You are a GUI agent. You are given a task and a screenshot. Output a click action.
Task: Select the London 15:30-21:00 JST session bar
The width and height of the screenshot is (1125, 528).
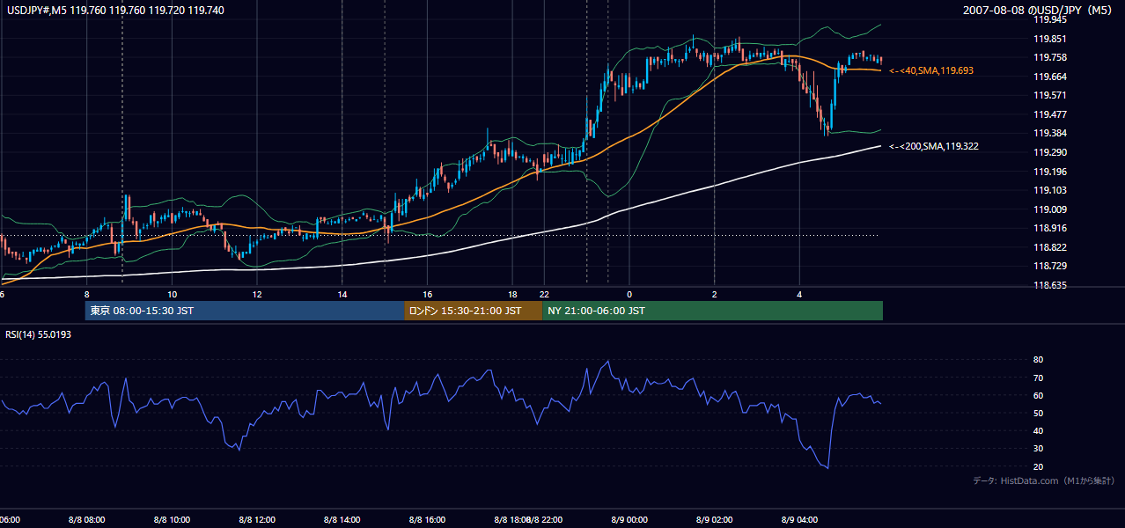coord(474,311)
